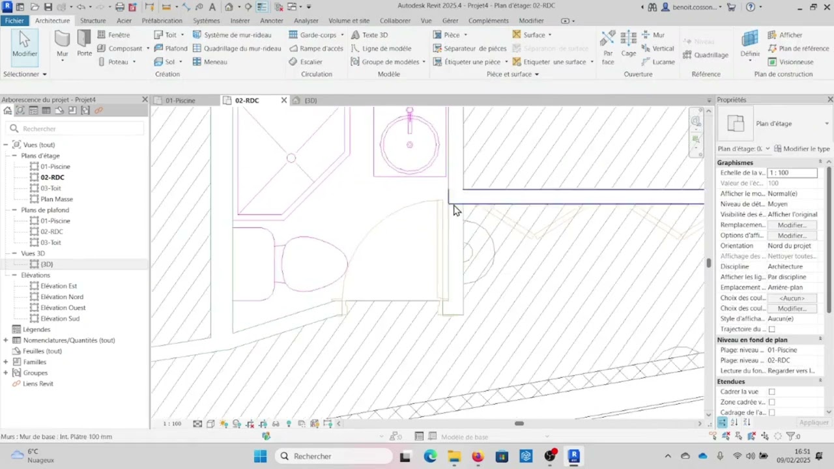Choose Rampe d'accès ramp tool
834x469 pixels.
tap(316, 48)
